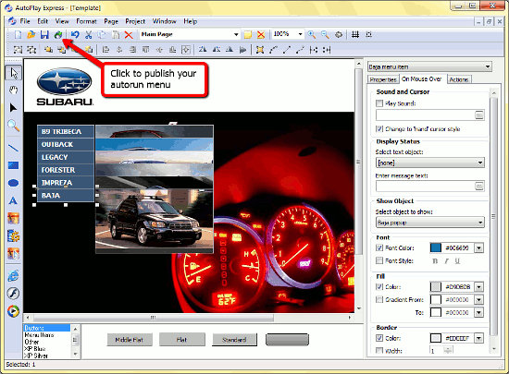Image resolution: width=509 pixels, height=374 pixels.
Task: Select the line drawing tool
Action: point(13,149)
